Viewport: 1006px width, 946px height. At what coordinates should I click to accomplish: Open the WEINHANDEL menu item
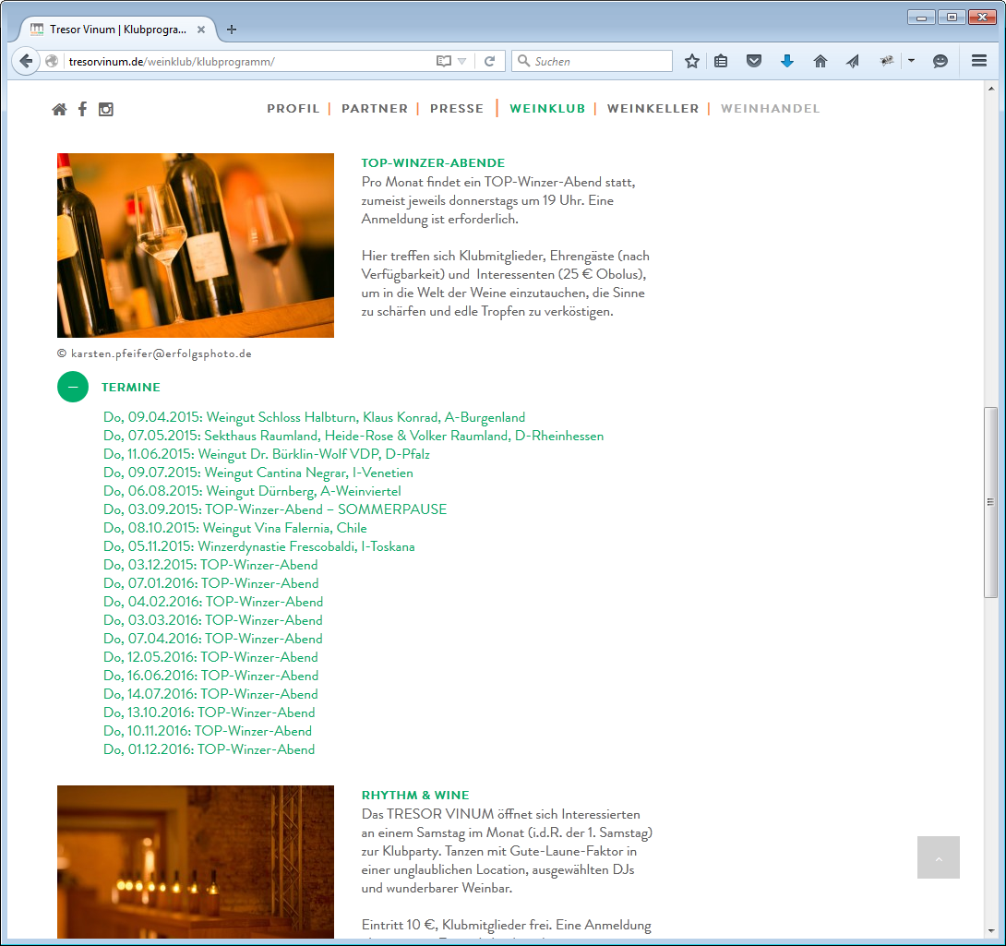coord(770,109)
